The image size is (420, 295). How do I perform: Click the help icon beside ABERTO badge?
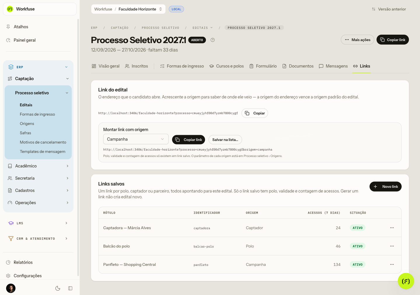point(213,40)
